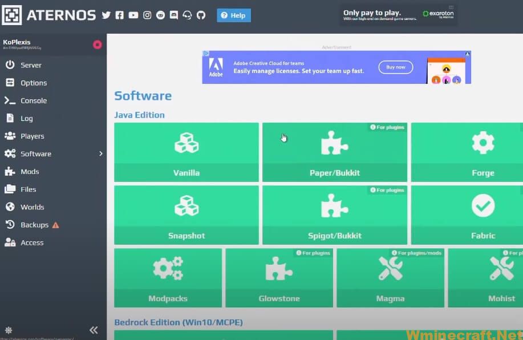The width and height of the screenshot is (523, 340).
Task: Open the Worlds page
Action: click(x=54, y=207)
